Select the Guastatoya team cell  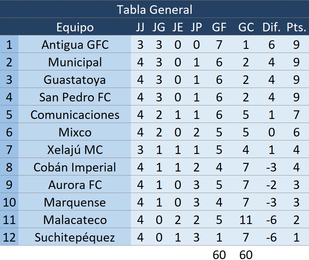[75, 79]
